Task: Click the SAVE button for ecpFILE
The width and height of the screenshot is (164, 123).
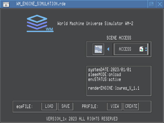Action: 66,106
